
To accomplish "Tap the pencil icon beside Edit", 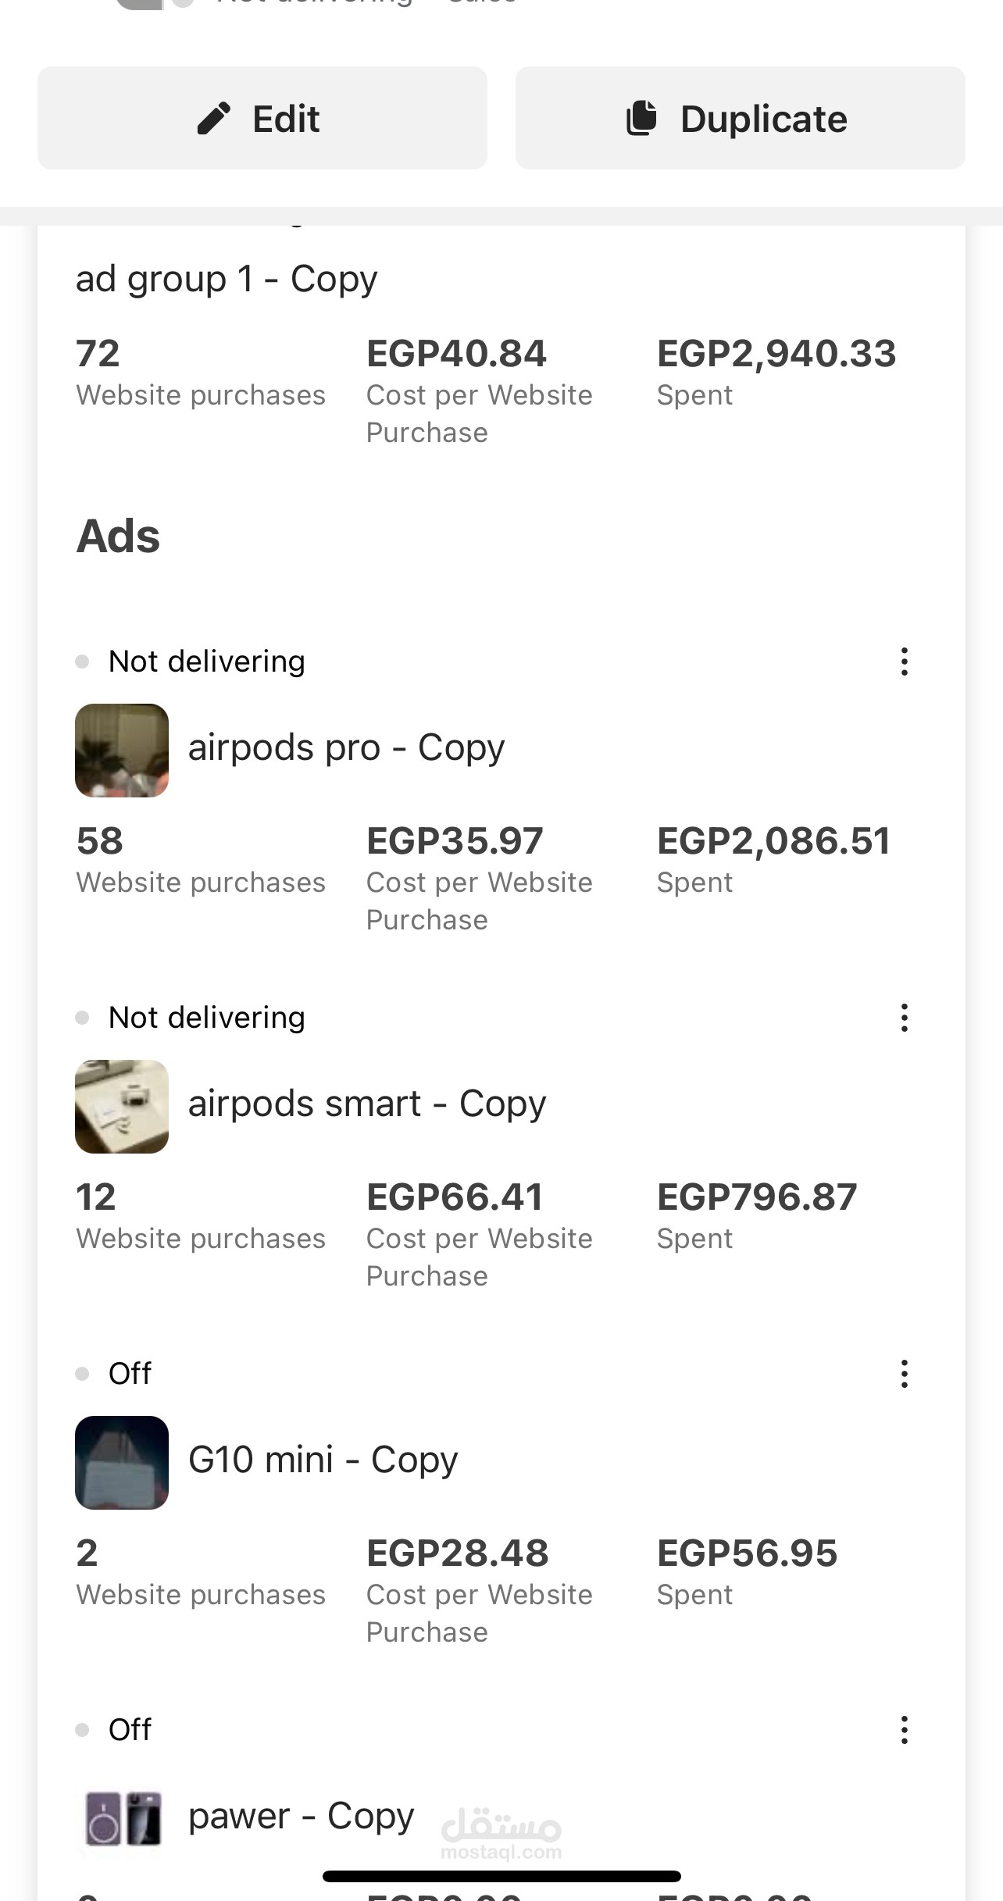I will (x=213, y=119).
